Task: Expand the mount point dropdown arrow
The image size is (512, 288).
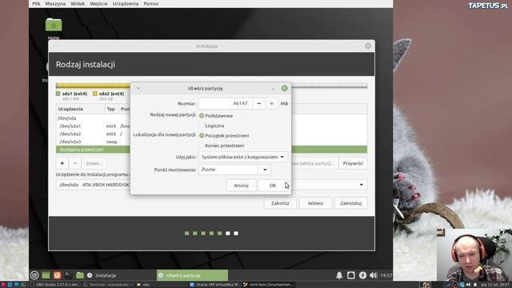Action: click(265, 170)
